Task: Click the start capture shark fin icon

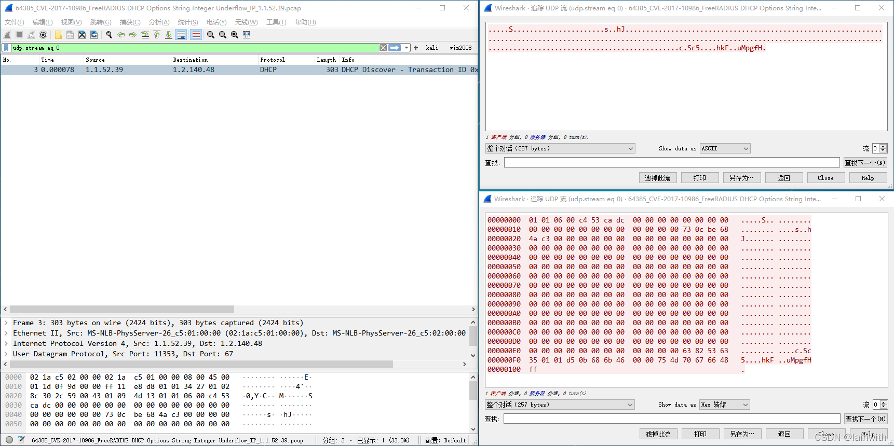Action: click(7, 35)
